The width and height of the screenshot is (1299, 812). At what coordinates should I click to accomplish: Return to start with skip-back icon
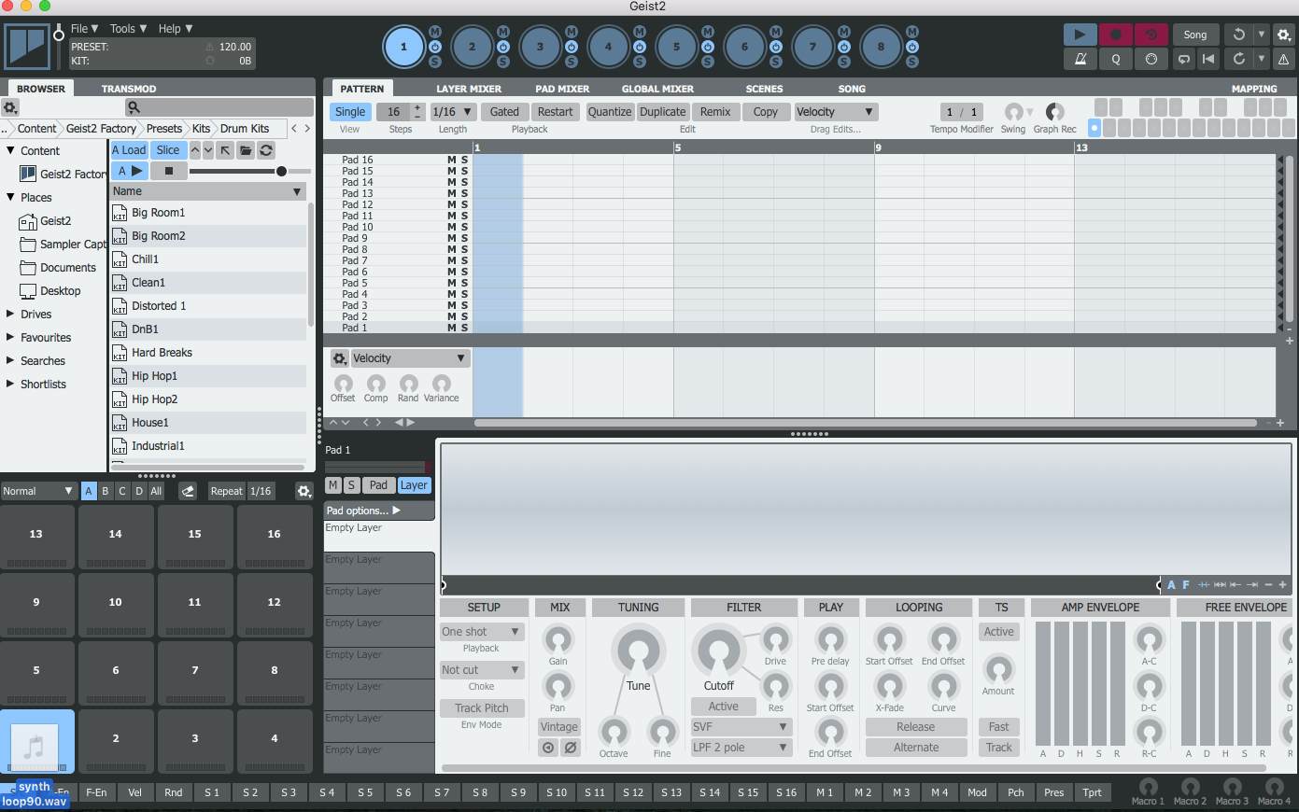1208,59
